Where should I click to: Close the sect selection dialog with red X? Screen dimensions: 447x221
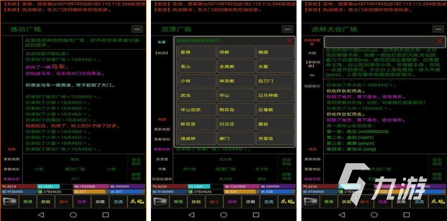(x=289, y=41)
